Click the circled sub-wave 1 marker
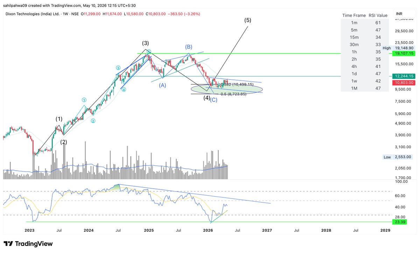The height and width of the screenshot is (253, 420). tap(84, 100)
